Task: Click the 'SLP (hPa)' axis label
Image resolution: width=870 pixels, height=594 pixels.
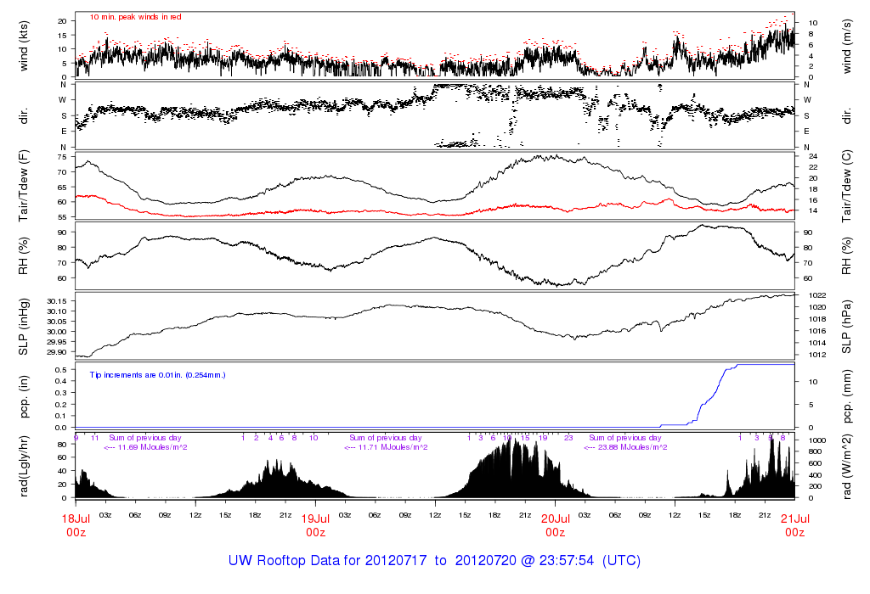Action: 847,327
